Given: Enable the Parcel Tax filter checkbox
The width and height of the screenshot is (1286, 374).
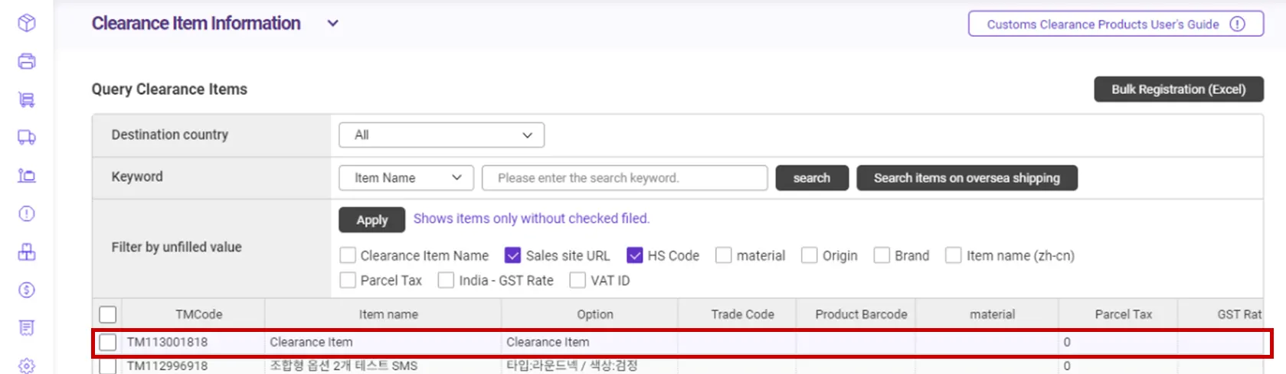Looking at the screenshot, I should 348,281.
